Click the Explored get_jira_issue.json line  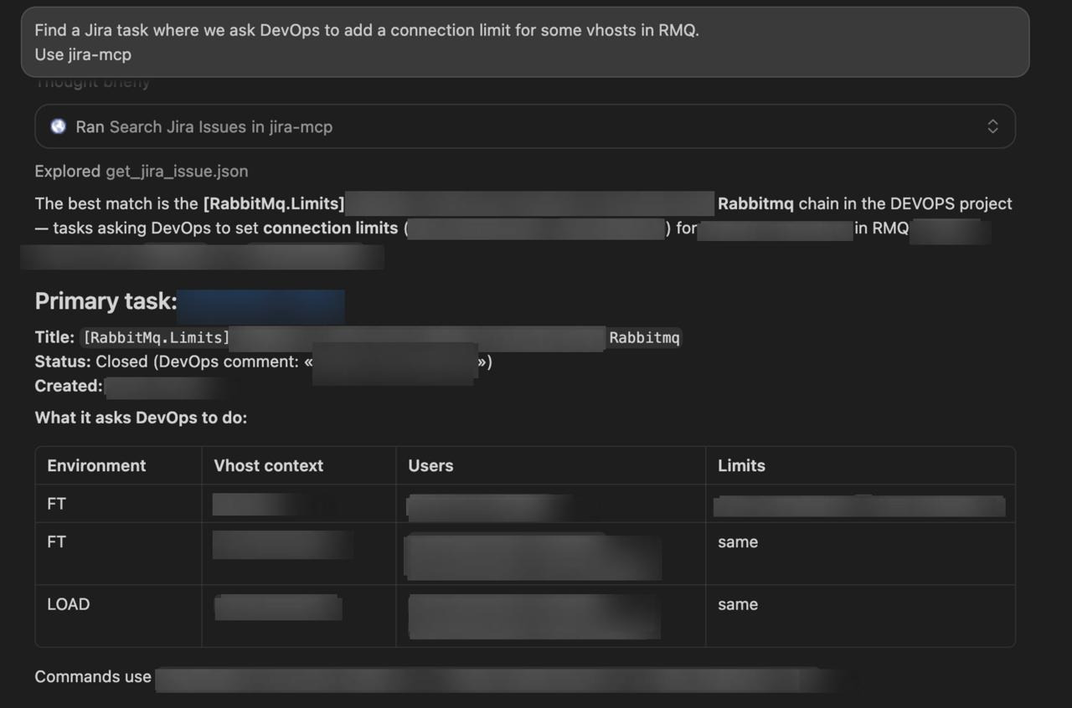coord(142,171)
